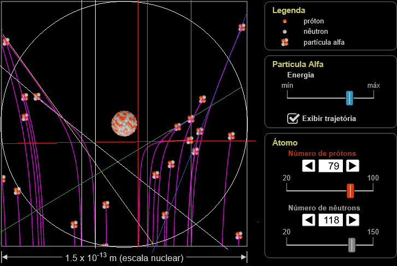Click the atomic nucleus in the simulation

124,123
